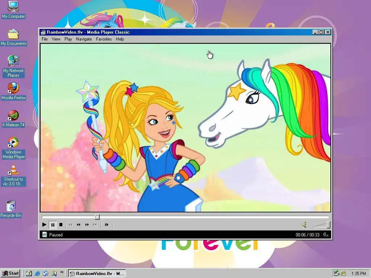371x278 pixels.
Task: Open the Help menu
Action: click(x=120, y=39)
